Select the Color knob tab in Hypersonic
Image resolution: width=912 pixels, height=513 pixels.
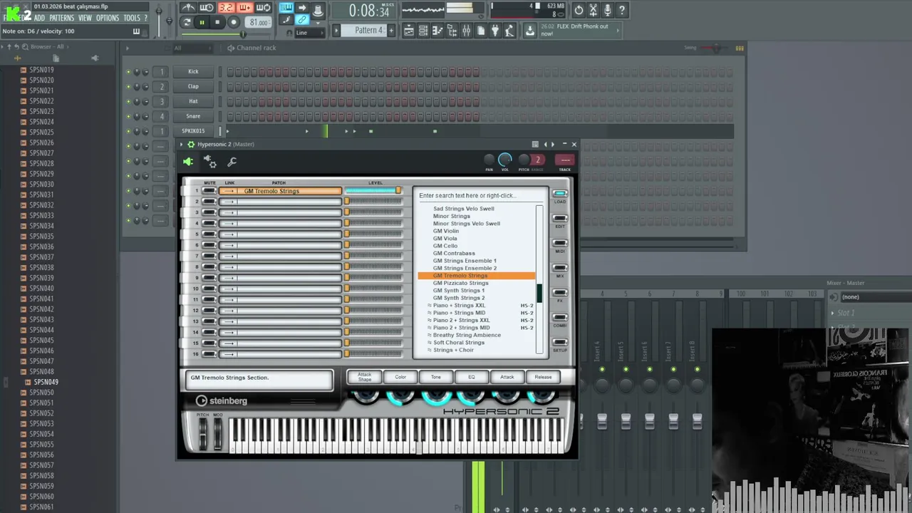tap(400, 377)
